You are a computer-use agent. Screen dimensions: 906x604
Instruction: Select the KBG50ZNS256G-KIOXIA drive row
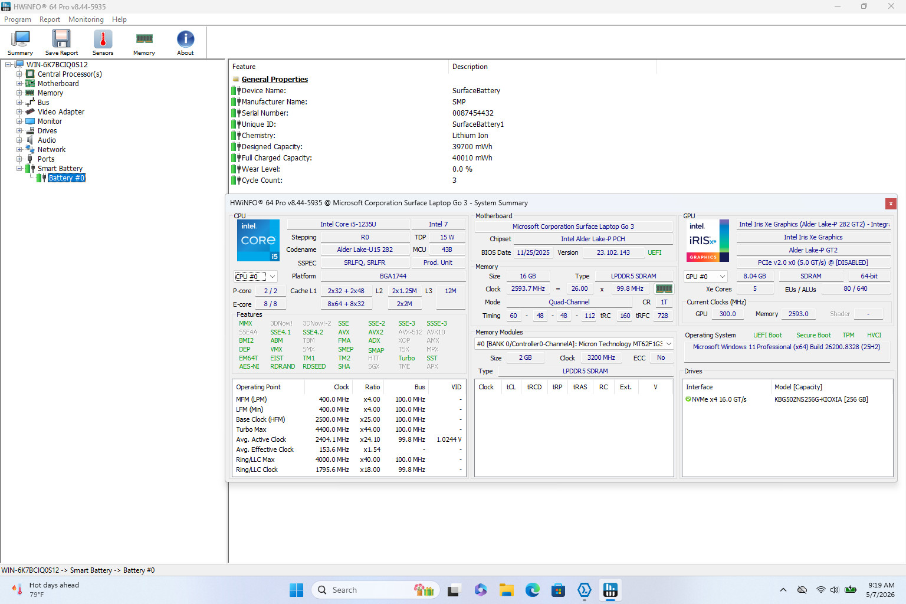click(787, 399)
